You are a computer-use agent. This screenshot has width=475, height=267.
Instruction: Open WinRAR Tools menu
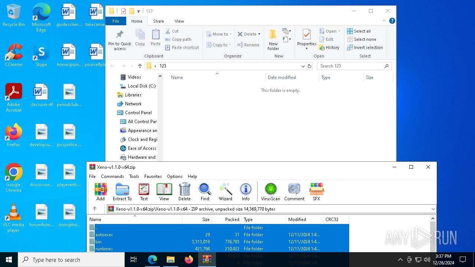(x=134, y=177)
